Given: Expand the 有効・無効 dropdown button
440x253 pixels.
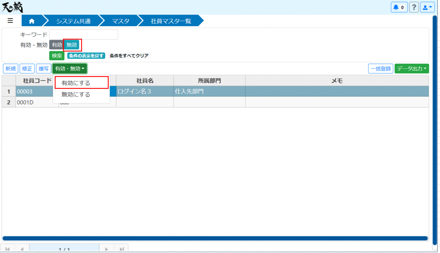Looking at the screenshot, I should tap(70, 69).
